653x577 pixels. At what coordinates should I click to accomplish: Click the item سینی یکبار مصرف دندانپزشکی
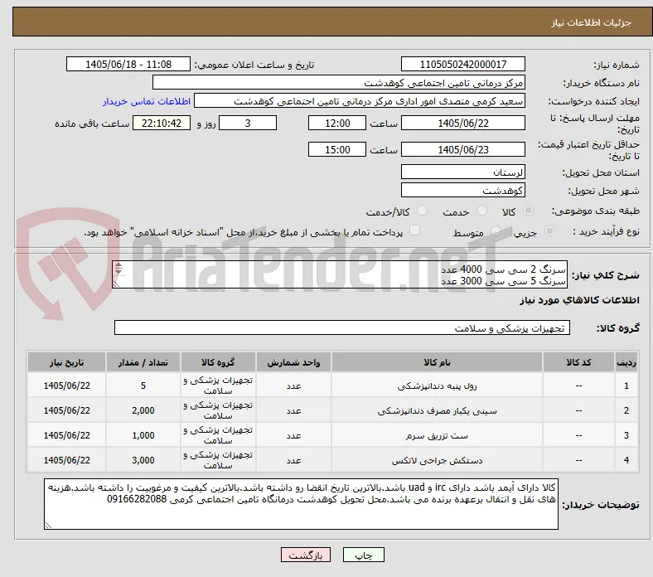tap(437, 410)
